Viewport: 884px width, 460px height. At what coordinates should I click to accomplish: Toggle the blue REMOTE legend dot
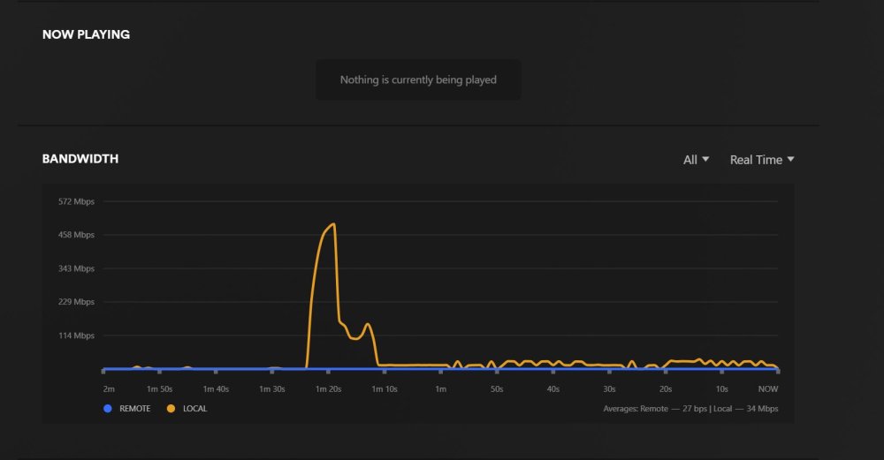click(108, 409)
